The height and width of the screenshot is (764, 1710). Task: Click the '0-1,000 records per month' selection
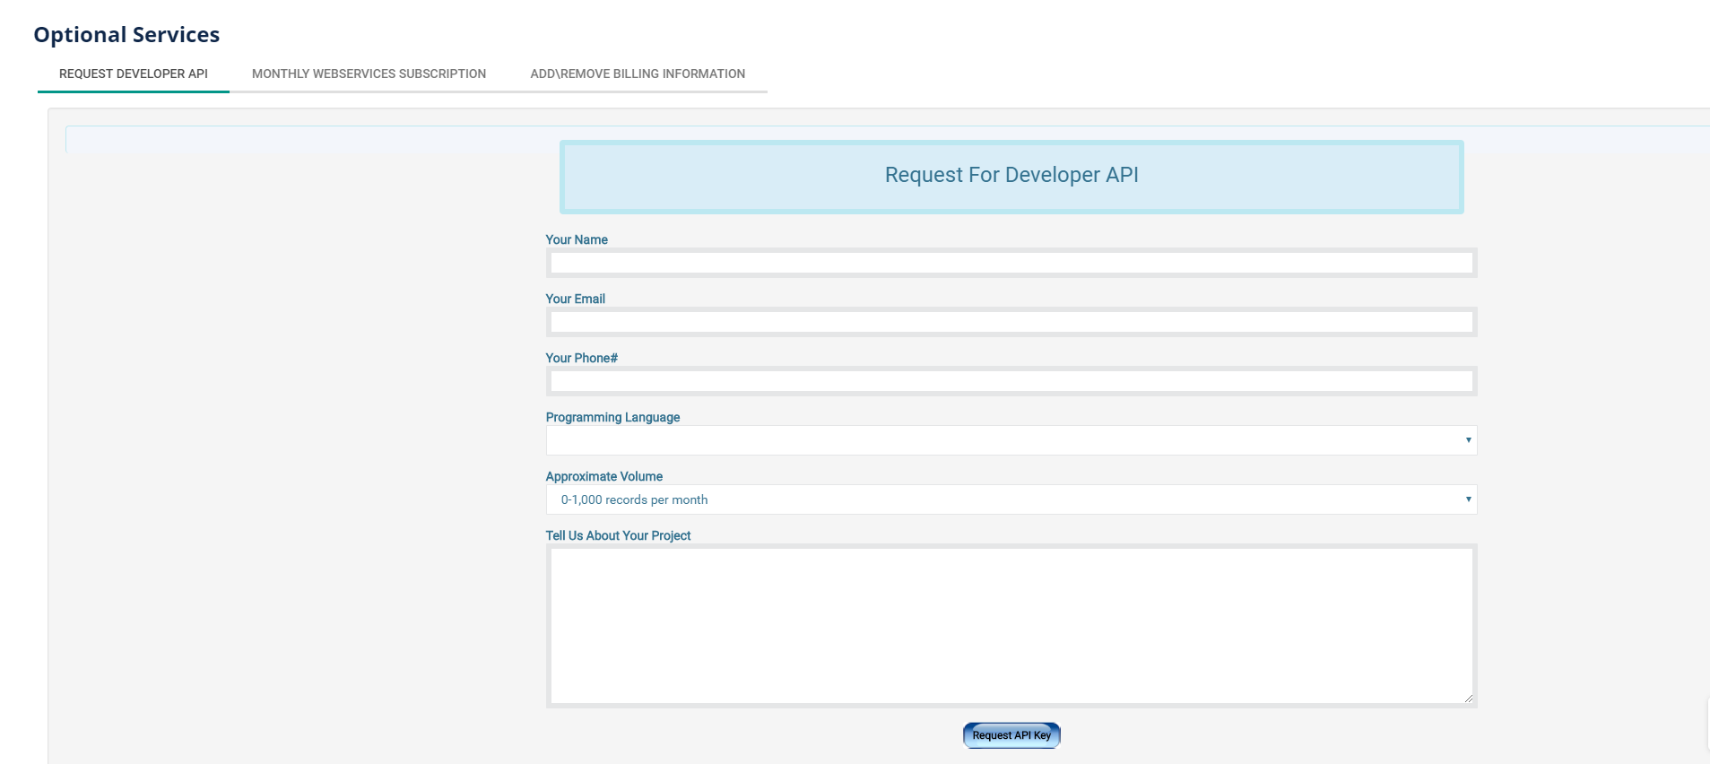coord(635,499)
